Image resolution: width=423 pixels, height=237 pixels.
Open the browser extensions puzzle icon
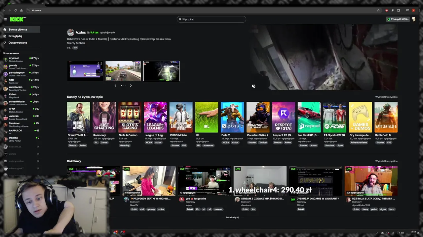[399, 10]
